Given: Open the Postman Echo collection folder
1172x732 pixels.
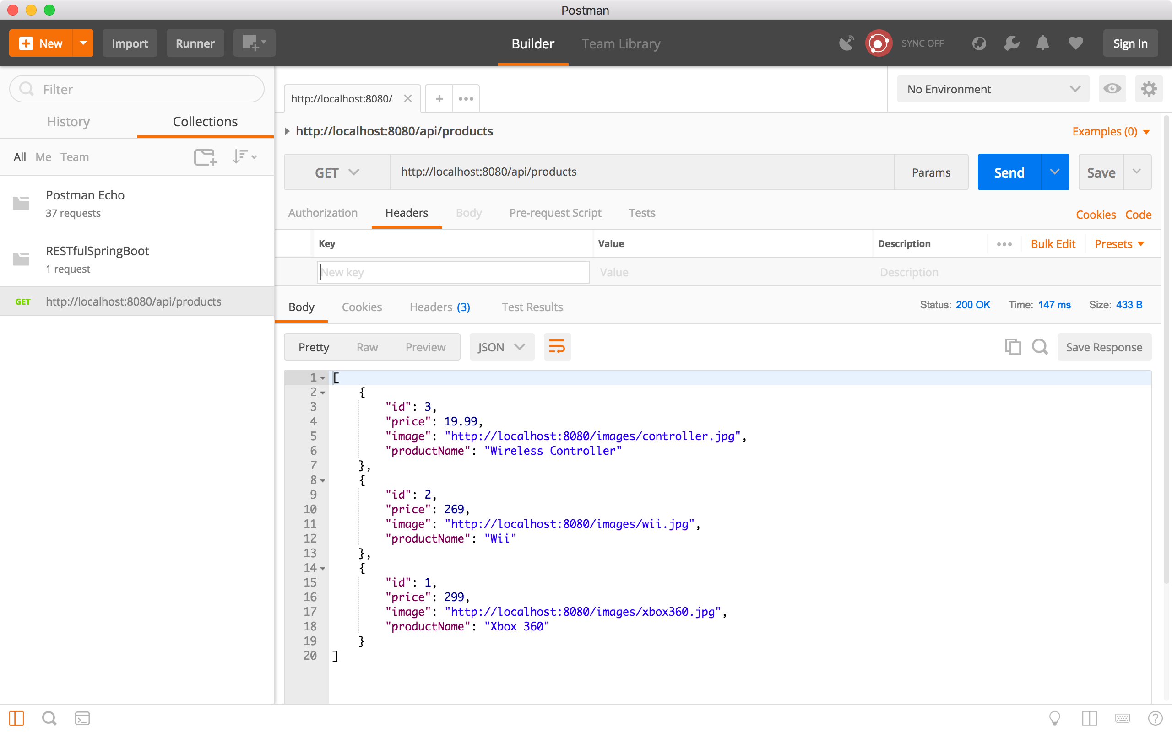Looking at the screenshot, I should (x=137, y=203).
